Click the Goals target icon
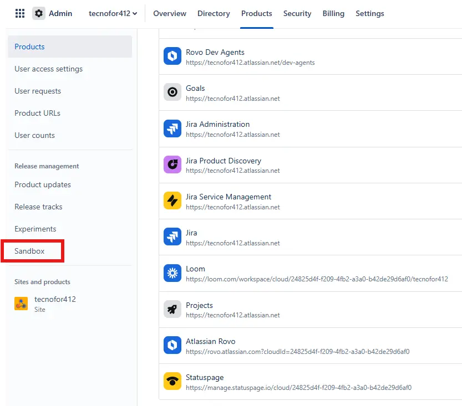Image resolution: width=462 pixels, height=406 pixels. [x=172, y=92]
